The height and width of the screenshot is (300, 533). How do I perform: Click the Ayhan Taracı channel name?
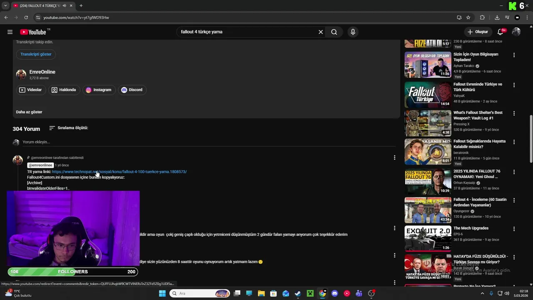(464, 66)
